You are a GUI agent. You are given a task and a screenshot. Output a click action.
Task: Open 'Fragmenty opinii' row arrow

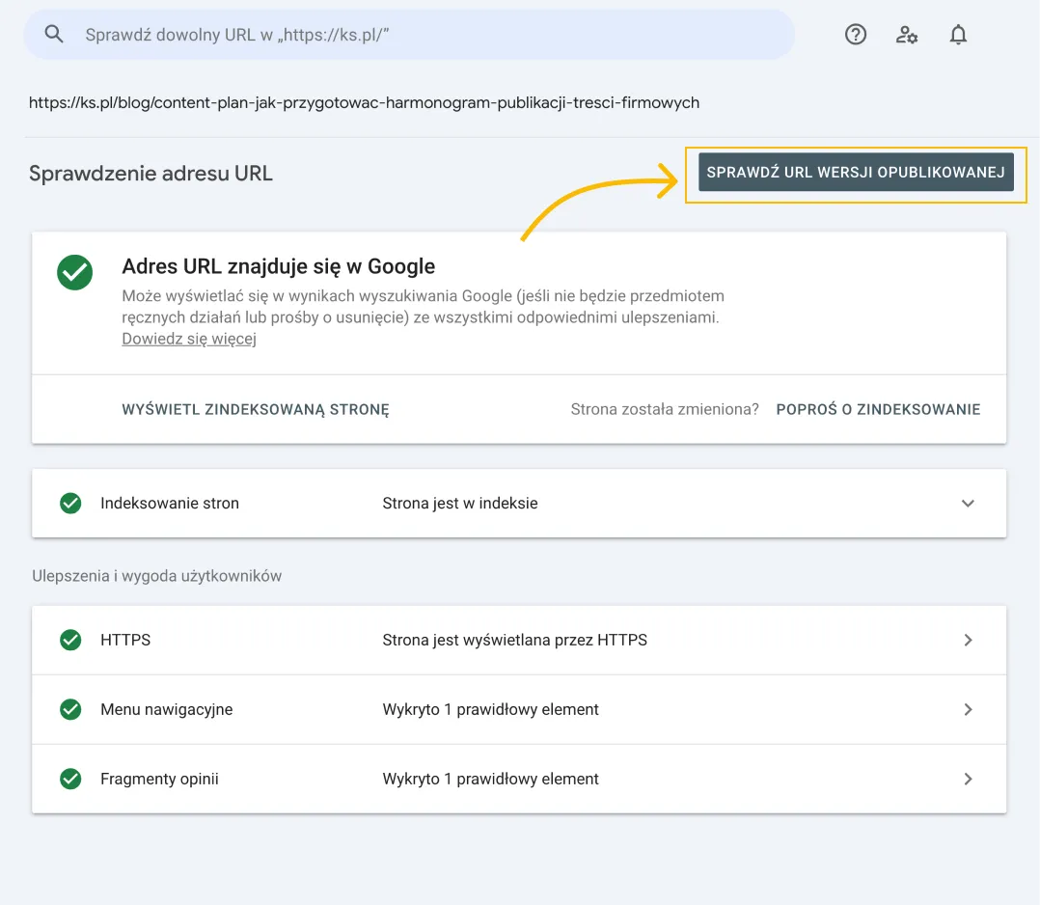[968, 779]
